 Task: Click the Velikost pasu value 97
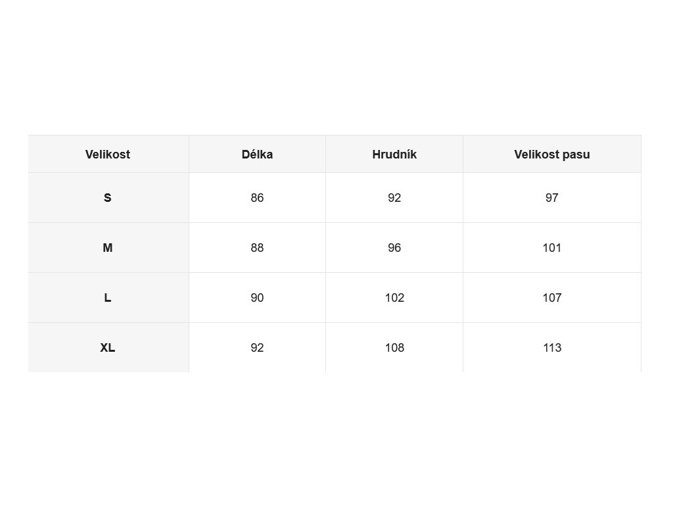(x=552, y=198)
